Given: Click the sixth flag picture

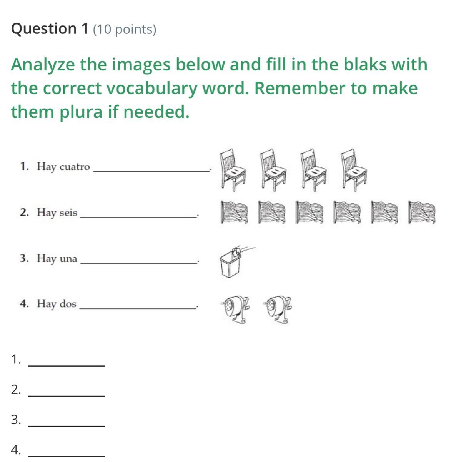Looking at the screenshot, I should click(422, 212).
